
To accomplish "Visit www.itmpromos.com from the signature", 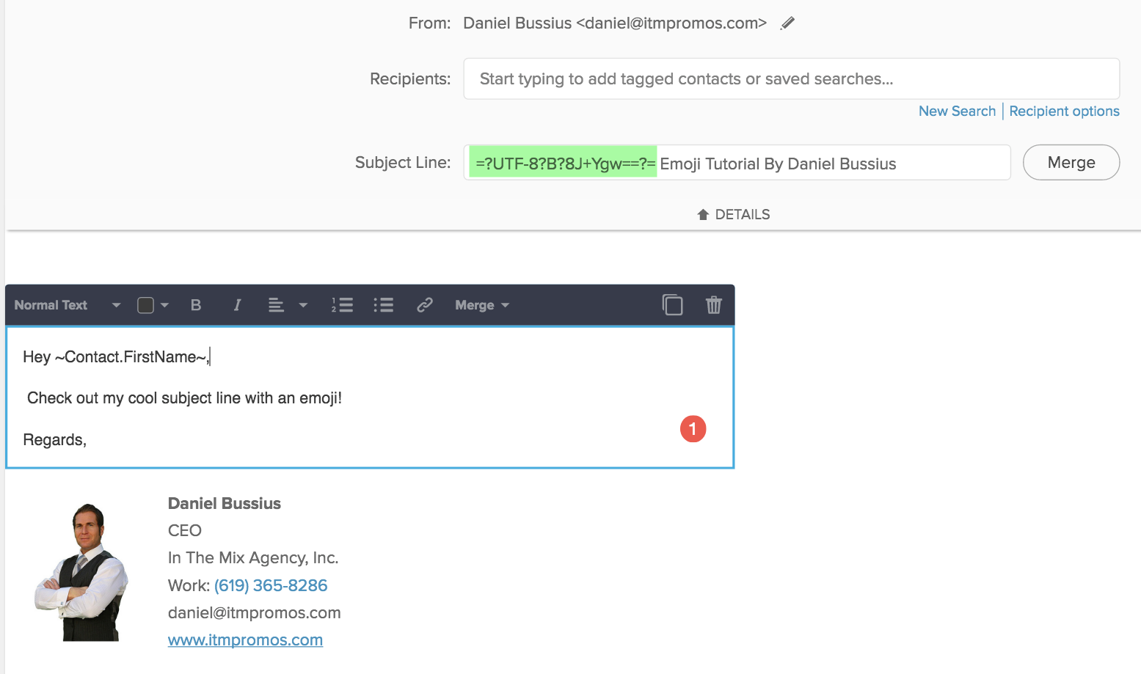I will 245,640.
